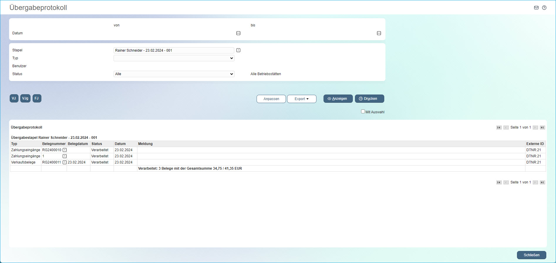Go to last page in bottom pager
Image resolution: width=556 pixels, height=263 pixels.
(542, 182)
